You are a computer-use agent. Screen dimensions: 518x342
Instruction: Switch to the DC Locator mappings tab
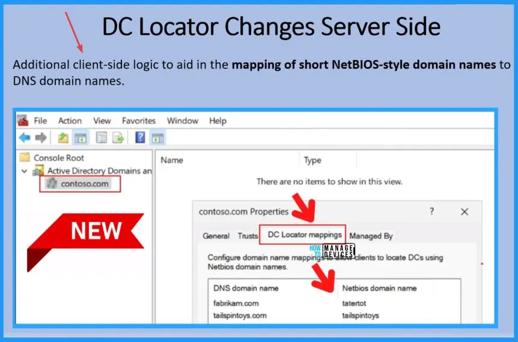305,235
